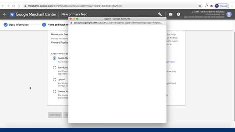Select the Scheduled fetch radio option
This screenshot has height=132, width=235.
click(x=55, y=67)
